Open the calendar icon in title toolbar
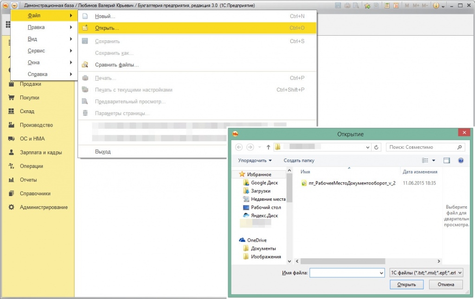Image resolution: width=475 pixels, height=299 pixels. coord(396,6)
